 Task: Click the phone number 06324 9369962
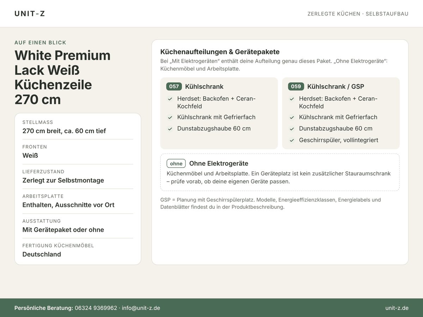[96, 308]
